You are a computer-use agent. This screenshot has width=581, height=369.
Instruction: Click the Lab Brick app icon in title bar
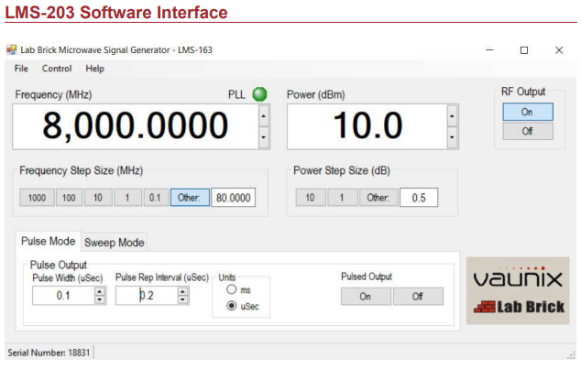(x=12, y=49)
